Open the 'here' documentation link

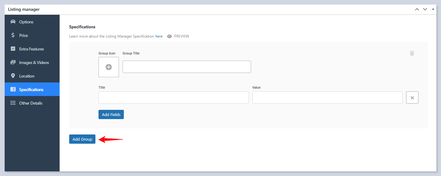pos(159,36)
